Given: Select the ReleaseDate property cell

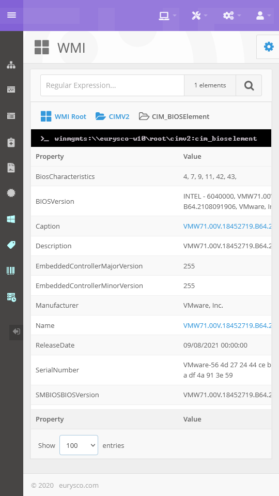Looking at the screenshot, I should pos(104,345).
